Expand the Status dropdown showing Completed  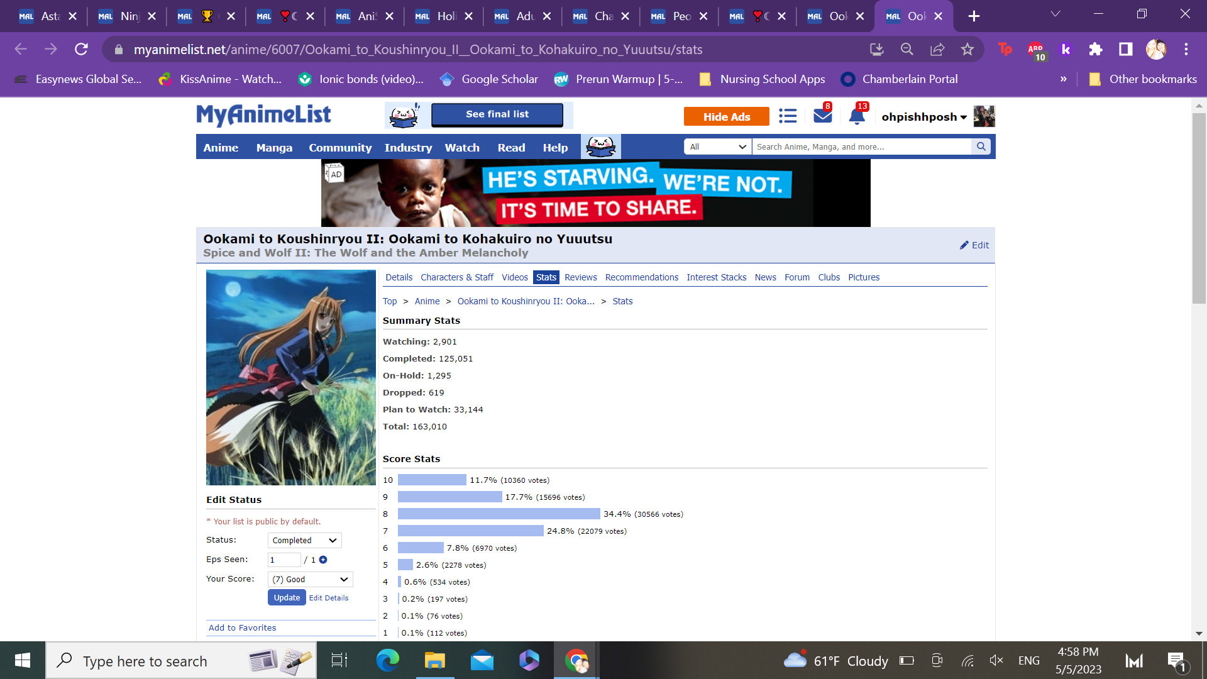(305, 540)
